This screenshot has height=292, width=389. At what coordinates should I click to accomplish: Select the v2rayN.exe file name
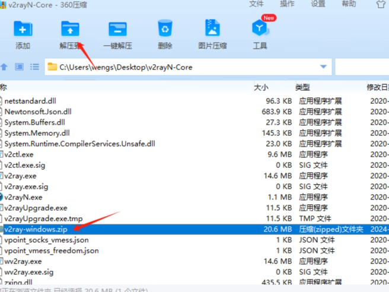coord(23,197)
